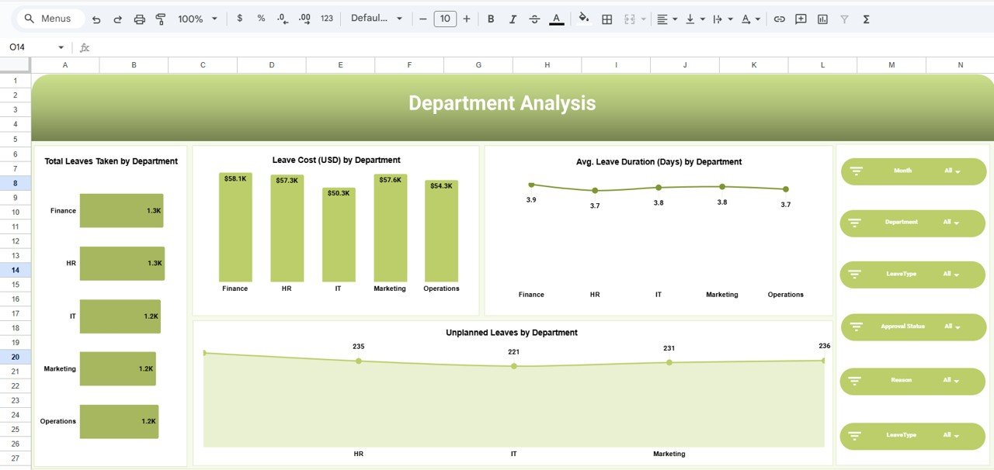Viewport: 994px width, 470px height.
Task: Click the Approval Status slicer
Action: click(x=912, y=327)
